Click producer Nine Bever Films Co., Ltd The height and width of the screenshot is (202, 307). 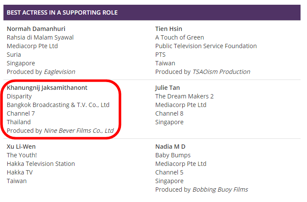(79, 131)
